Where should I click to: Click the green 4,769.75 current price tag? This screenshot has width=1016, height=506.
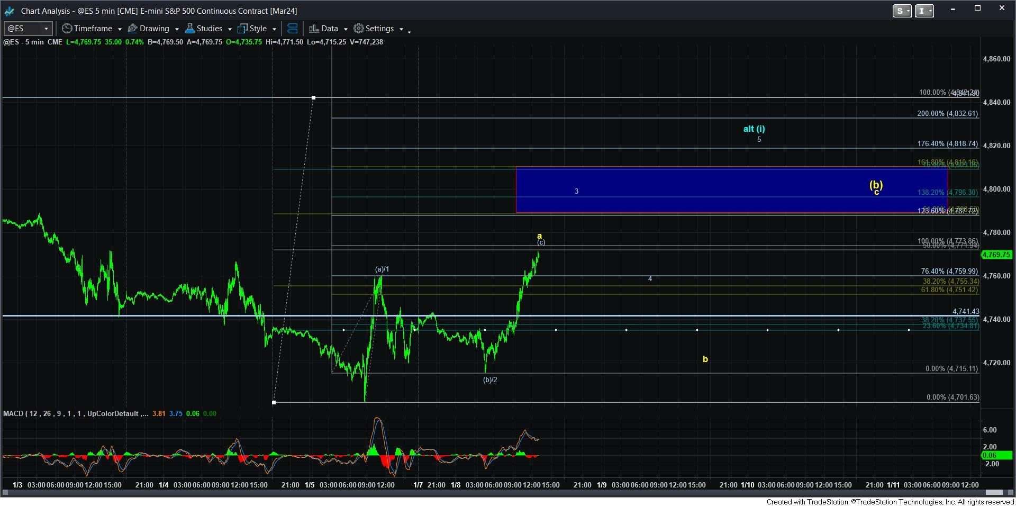tap(996, 255)
